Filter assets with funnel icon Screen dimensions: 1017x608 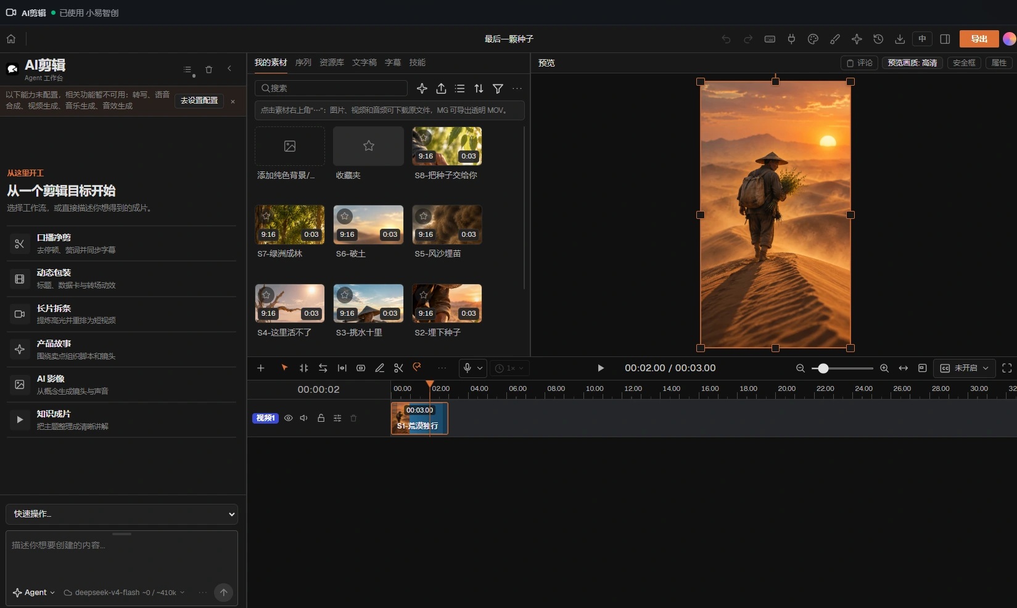[x=498, y=89]
